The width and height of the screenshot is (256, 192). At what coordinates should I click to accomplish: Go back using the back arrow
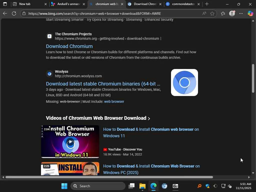[x=5, y=13]
